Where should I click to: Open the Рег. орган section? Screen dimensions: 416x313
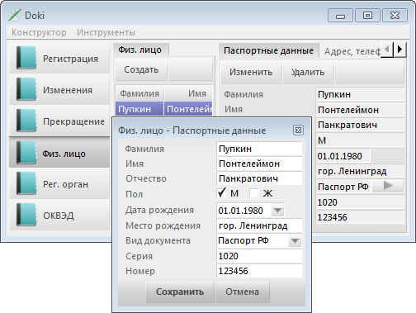click(x=59, y=183)
